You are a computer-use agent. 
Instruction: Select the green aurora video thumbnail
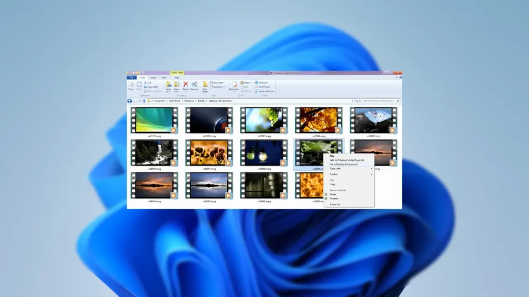[x=154, y=120]
